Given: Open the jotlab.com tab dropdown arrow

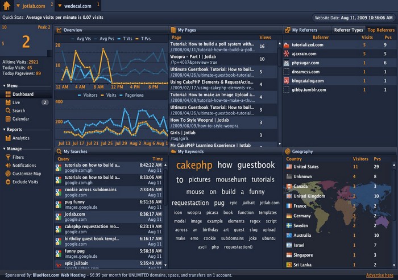Looking at the screenshot, I should (x=18, y=6).
